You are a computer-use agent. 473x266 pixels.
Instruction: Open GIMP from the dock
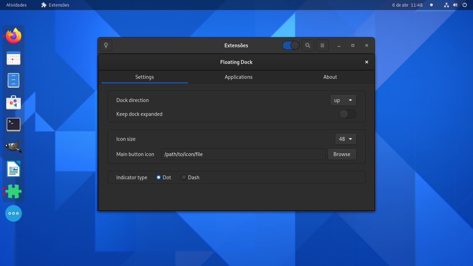pos(13,147)
